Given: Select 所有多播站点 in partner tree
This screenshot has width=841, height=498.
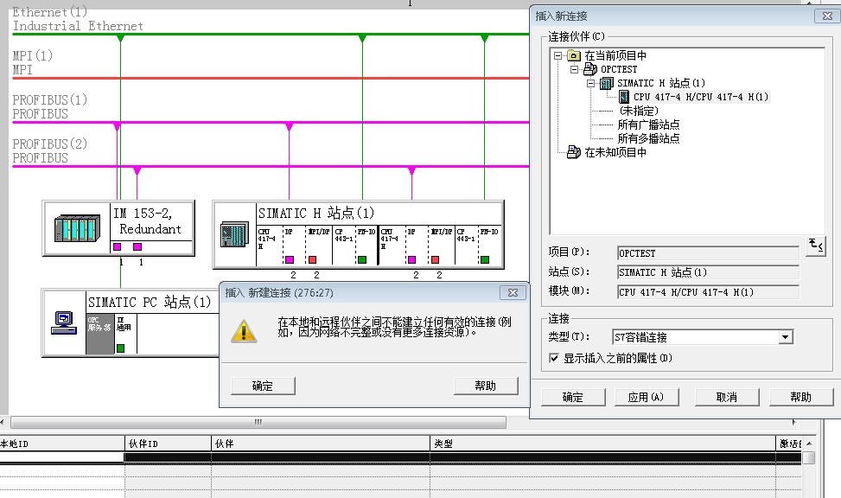Looking at the screenshot, I should tap(648, 138).
